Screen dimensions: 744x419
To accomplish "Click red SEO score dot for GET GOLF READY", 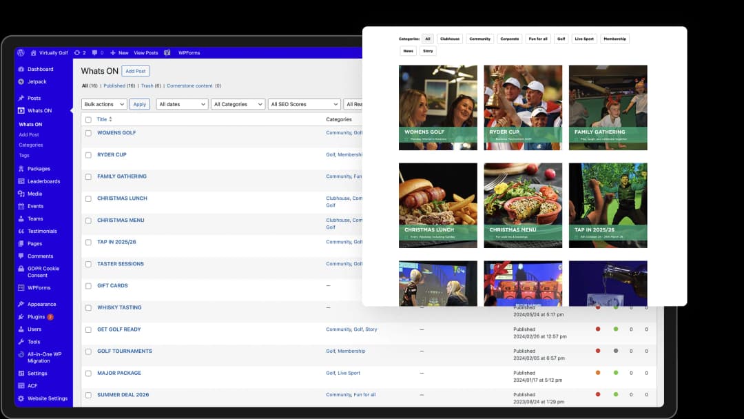I will 597,329.
